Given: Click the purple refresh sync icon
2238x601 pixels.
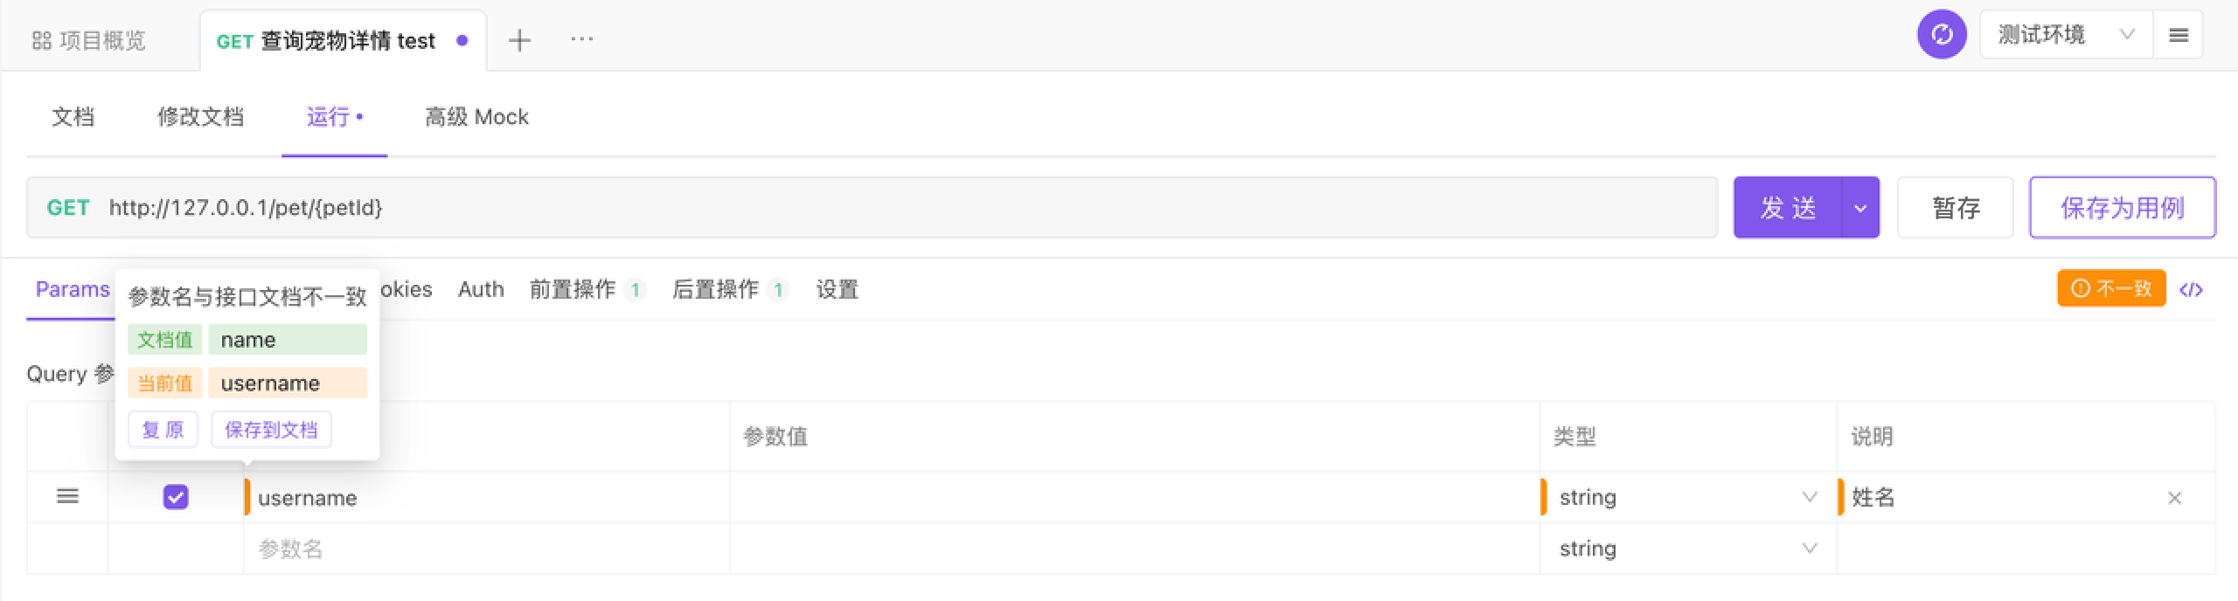Looking at the screenshot, I should point(1942,35).
